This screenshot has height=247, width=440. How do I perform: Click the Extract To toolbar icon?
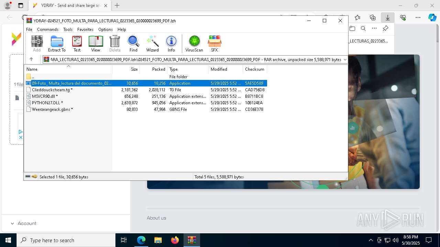(57, 44)
